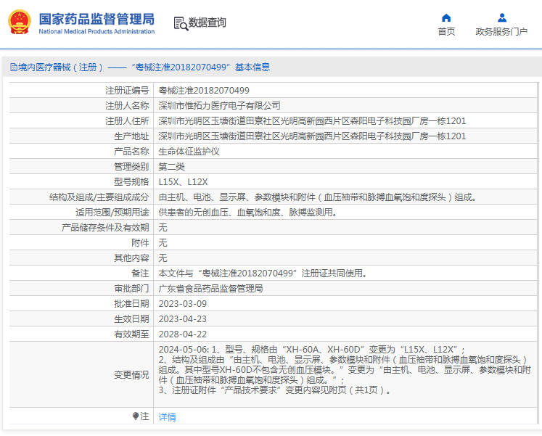Viewport: 542px width, 436px height.
Task: Click the 注册人住所 address value
Action: [312, 121]
